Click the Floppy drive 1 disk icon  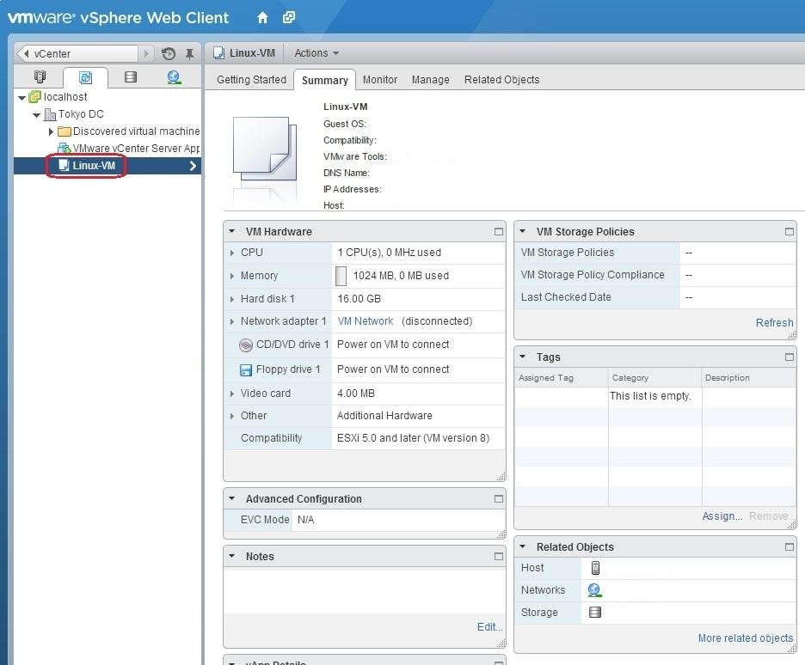pyautogui.click(x=246, y=369)
